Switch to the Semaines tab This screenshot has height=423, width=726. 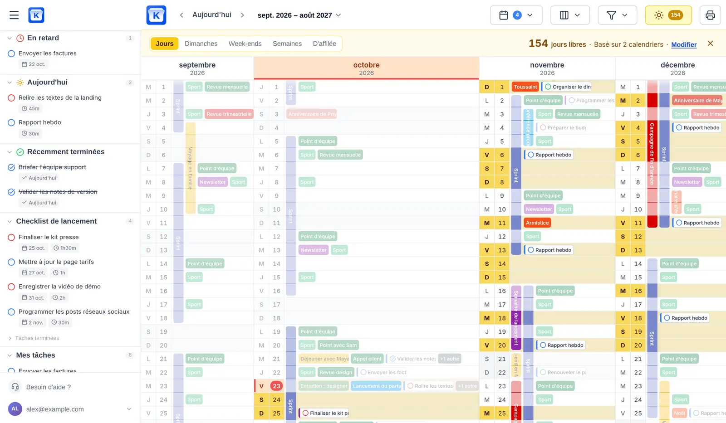click(x=287, y=44)
